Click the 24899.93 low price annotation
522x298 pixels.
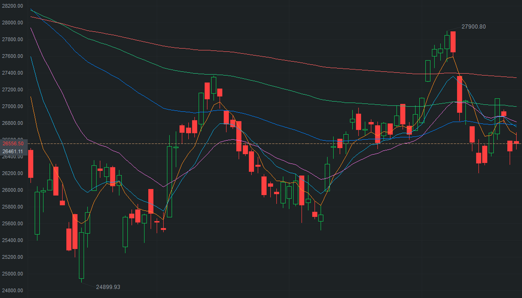click(108, 287)
